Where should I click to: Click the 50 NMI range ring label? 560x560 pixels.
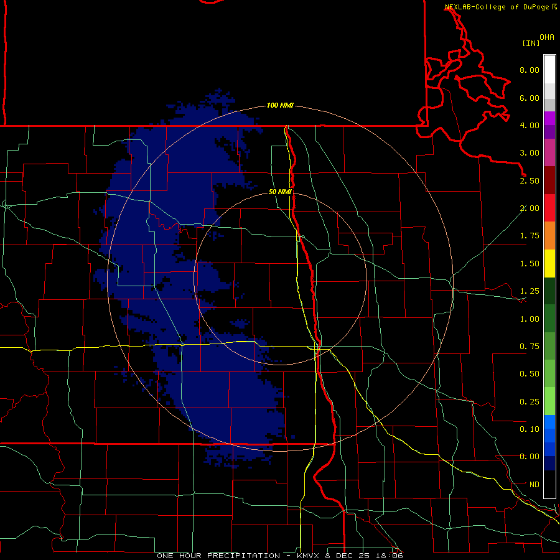[280, 192]
